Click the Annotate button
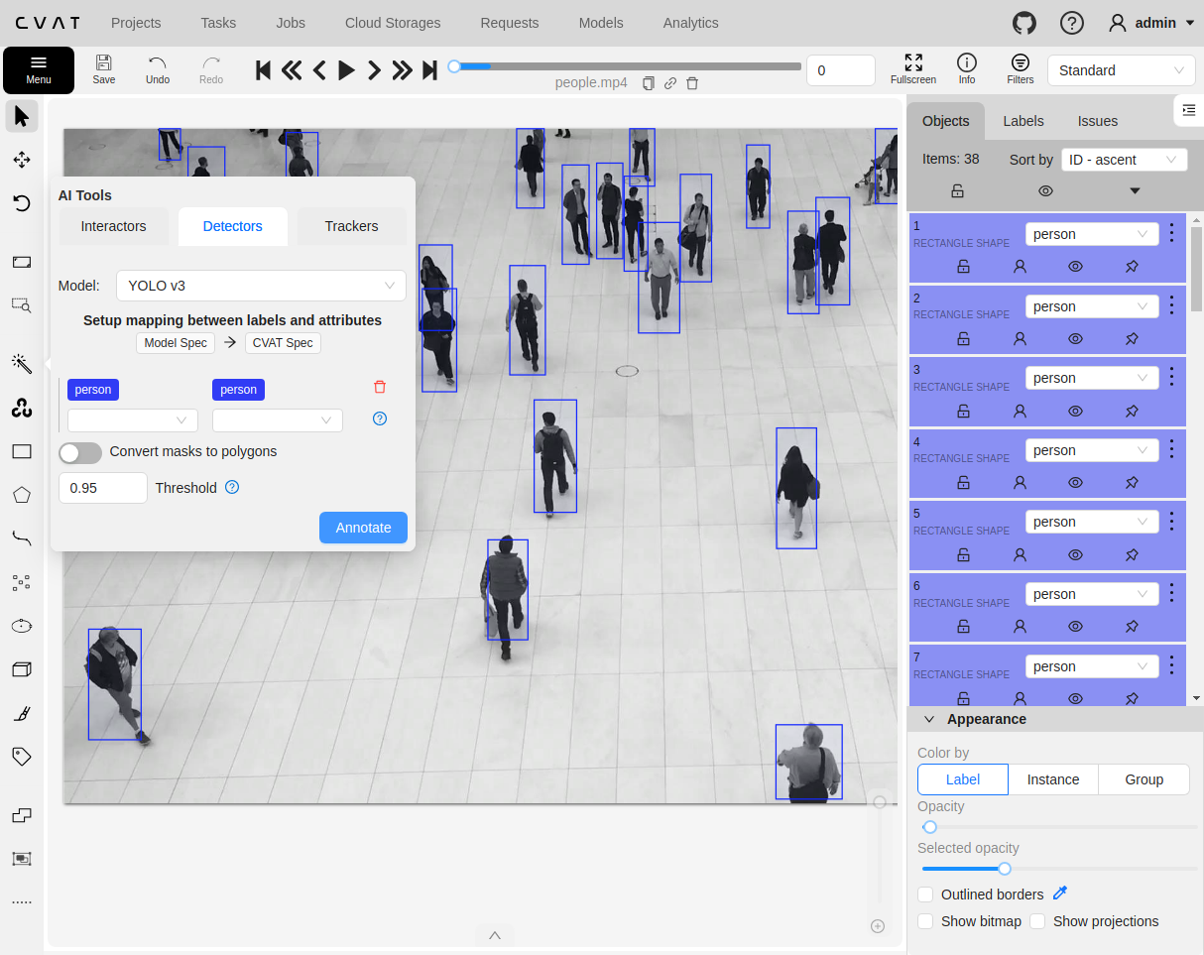The width and height of the screenshot is (1204, 955). (363, 528)
